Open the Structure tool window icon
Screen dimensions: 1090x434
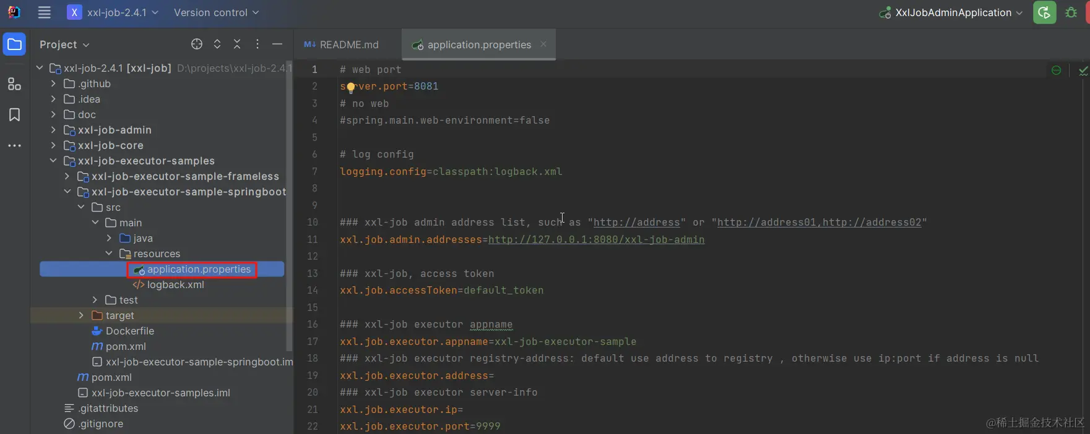click(x=15, y=84)
